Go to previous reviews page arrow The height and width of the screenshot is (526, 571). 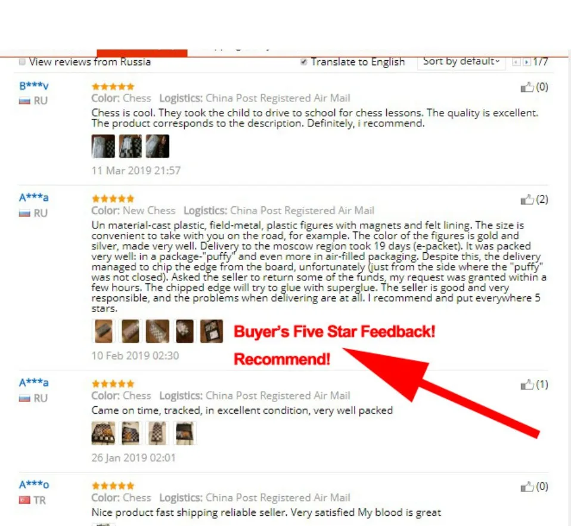click(516, 62)
